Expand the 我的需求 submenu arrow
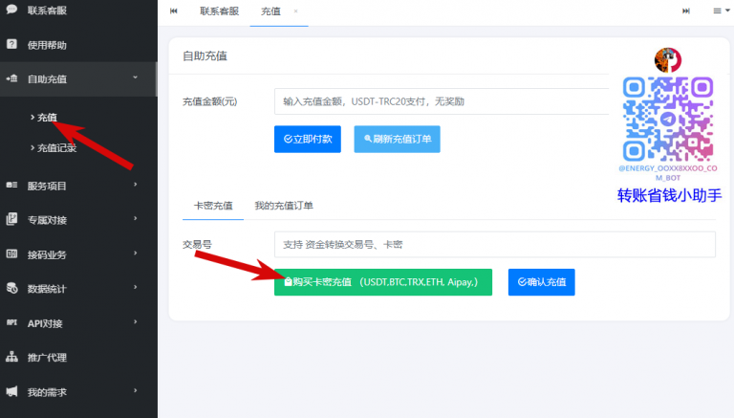 136,391
